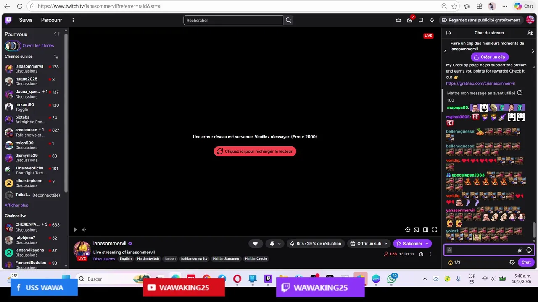Select the HaitianCreole tag
This screenshot has height=302, width=538.
click(x=256, y=259)
